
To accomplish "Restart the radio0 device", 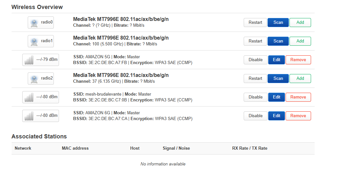I will click(255, 23).
